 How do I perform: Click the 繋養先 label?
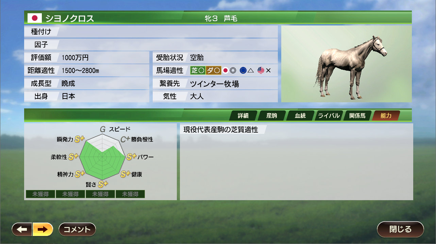click(x=169, y=83)
